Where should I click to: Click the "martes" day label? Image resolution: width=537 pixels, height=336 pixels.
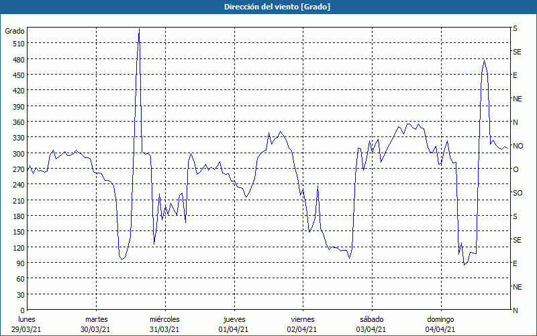tap(97, 320)
